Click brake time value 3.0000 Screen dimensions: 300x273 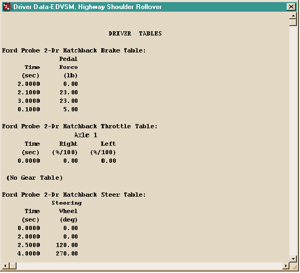[29, 101]
